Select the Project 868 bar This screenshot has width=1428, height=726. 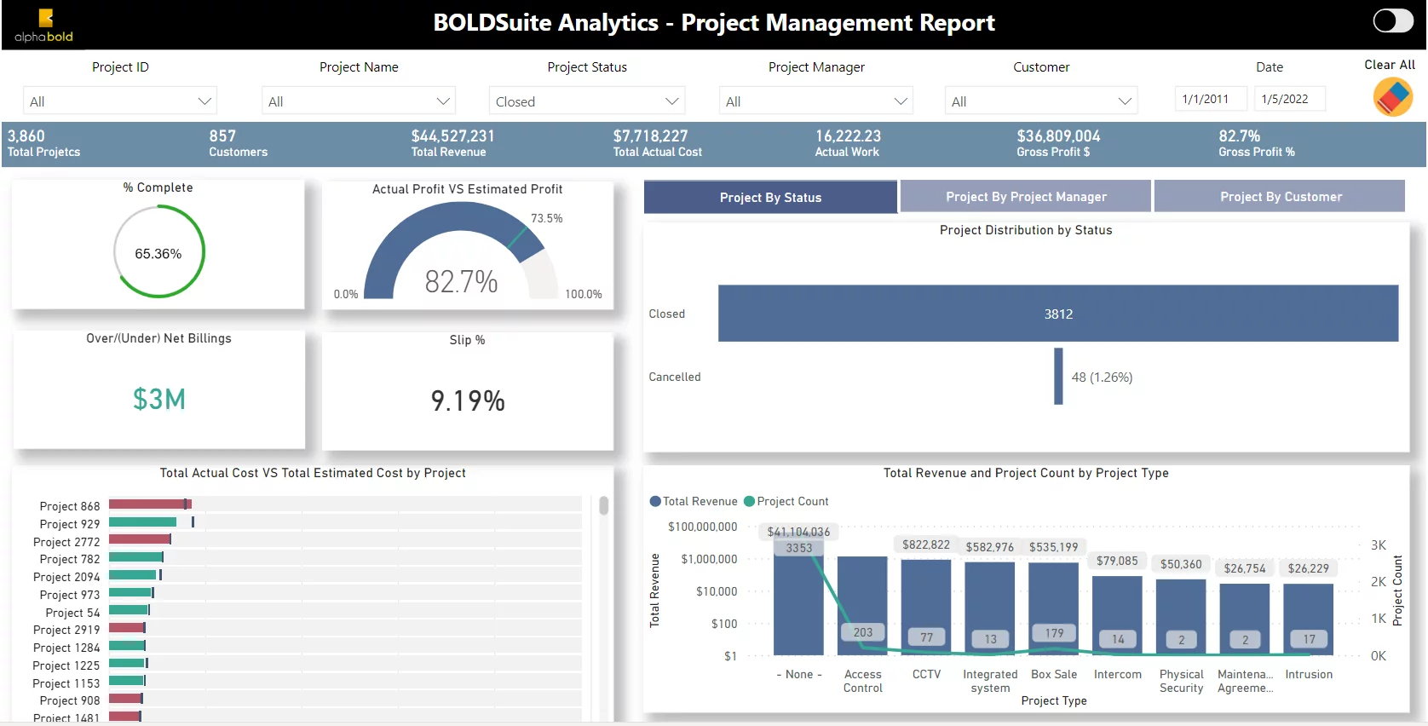[150, 504]
